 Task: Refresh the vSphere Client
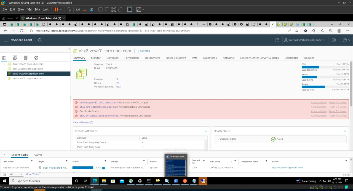[x=277, y=40]
